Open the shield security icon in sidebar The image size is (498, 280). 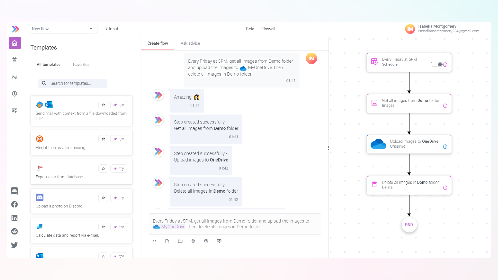point(15,94)
